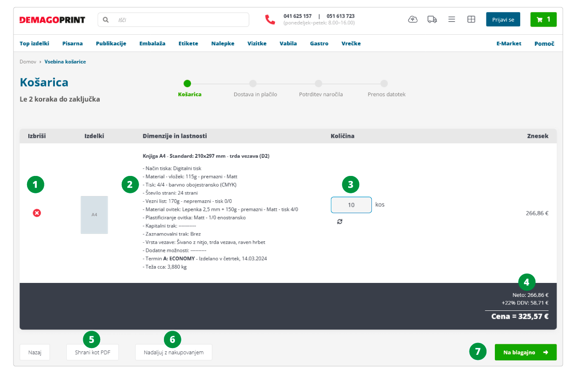The image size is (576, 373).
Task: Click Nadaljuj z nakupovanjem button
Action: pos(174,352)
